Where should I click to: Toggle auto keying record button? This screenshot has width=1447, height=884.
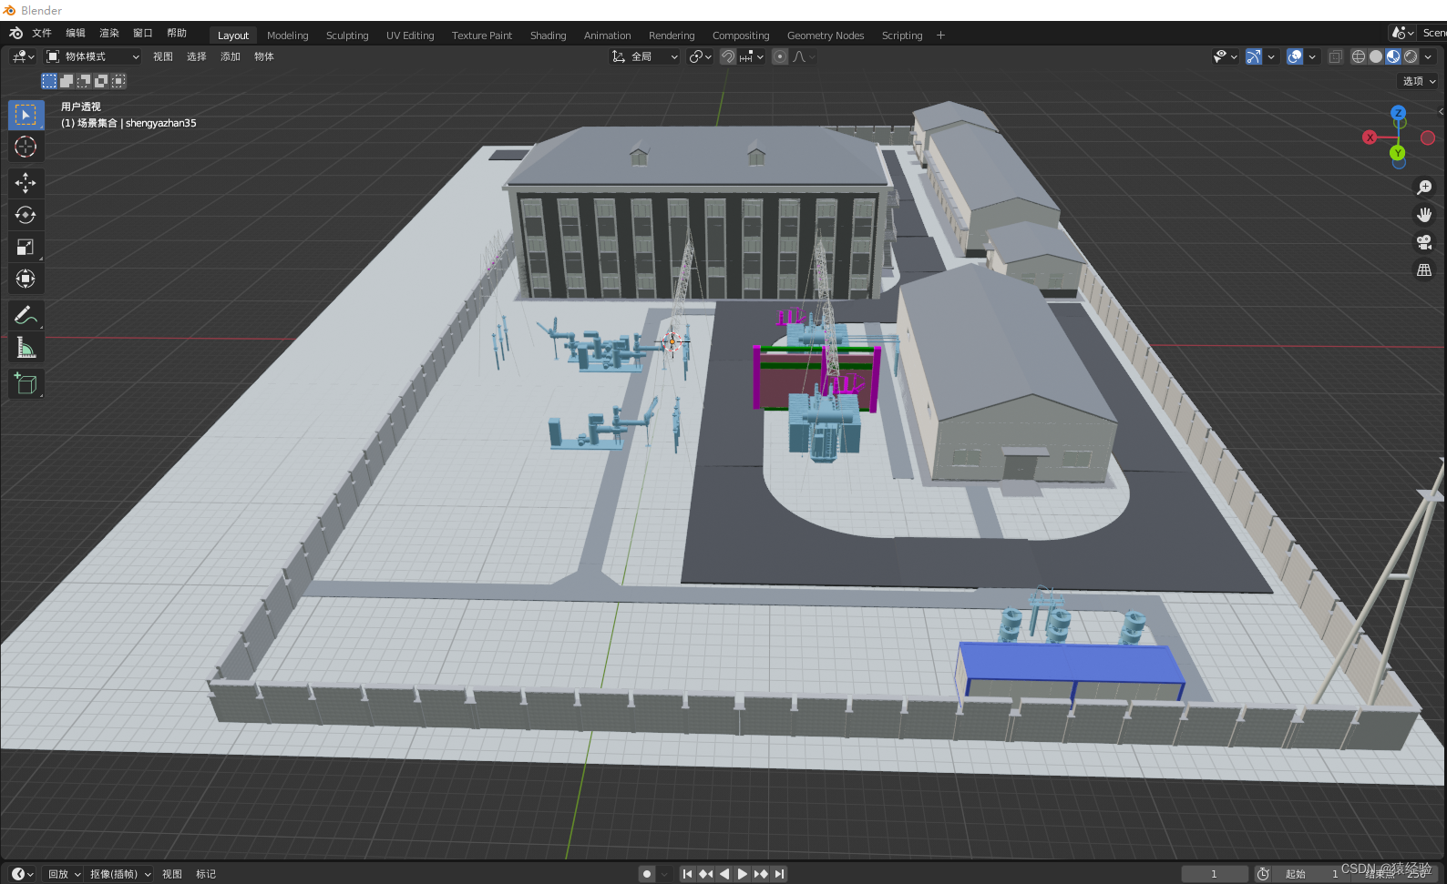(647, 874)
